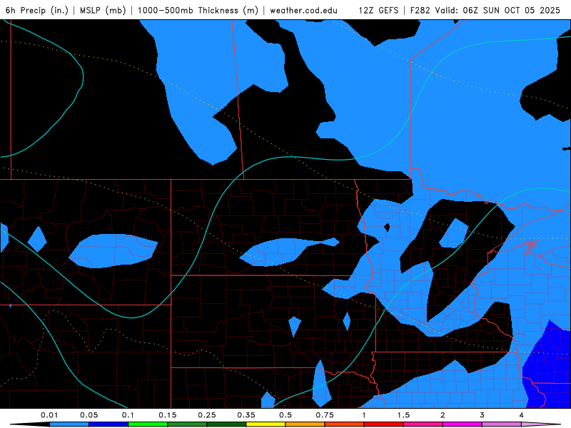
Task: Click the yellow 0.35 legend swatch
Action: point(266,424)
